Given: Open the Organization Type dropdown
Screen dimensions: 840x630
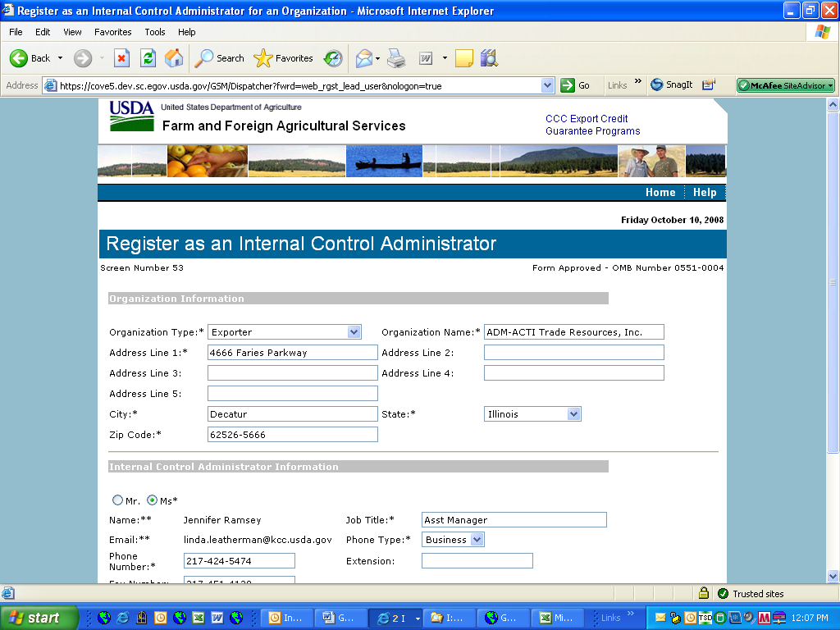Looking at the screenshot, I should pyautogui.click(x=354, y=332).
